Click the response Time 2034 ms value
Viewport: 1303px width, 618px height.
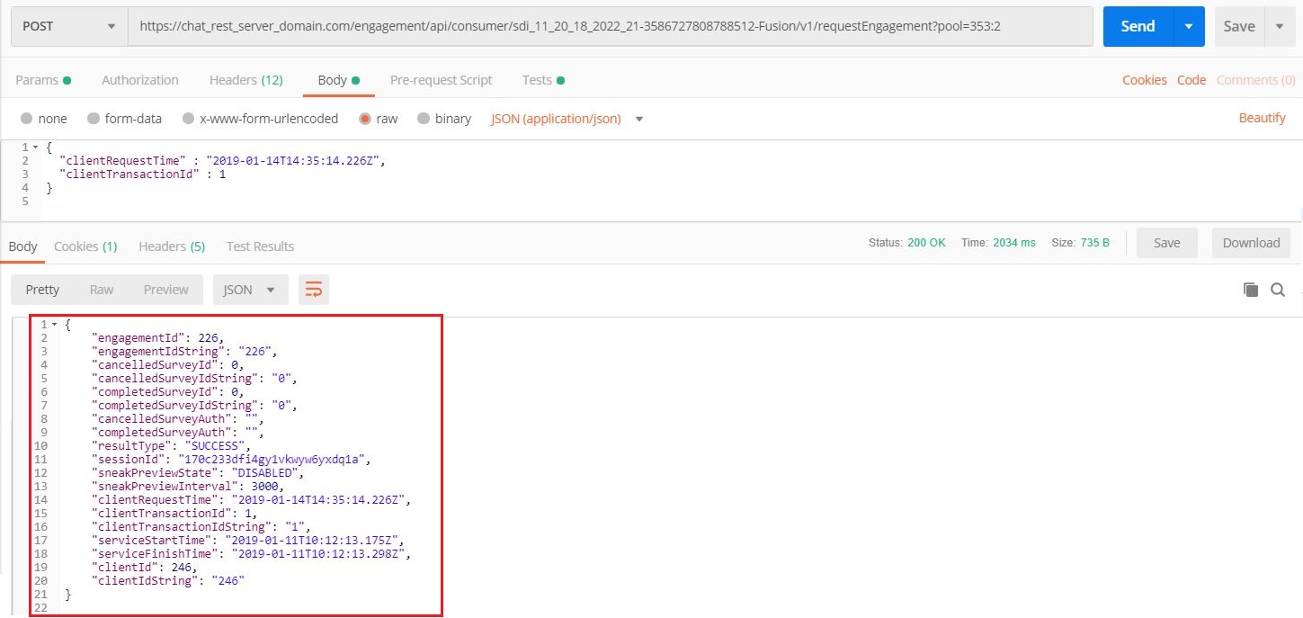coord(998,243)
